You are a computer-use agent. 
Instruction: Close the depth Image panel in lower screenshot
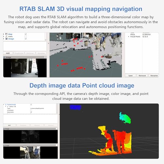[56, 129]
